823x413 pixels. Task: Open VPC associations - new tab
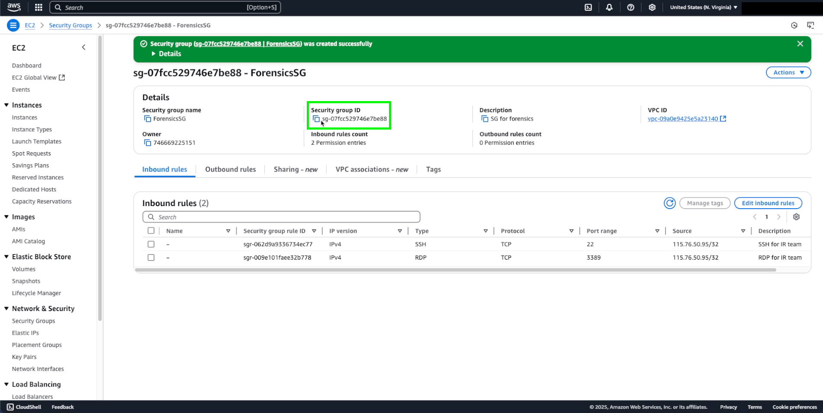372,169
